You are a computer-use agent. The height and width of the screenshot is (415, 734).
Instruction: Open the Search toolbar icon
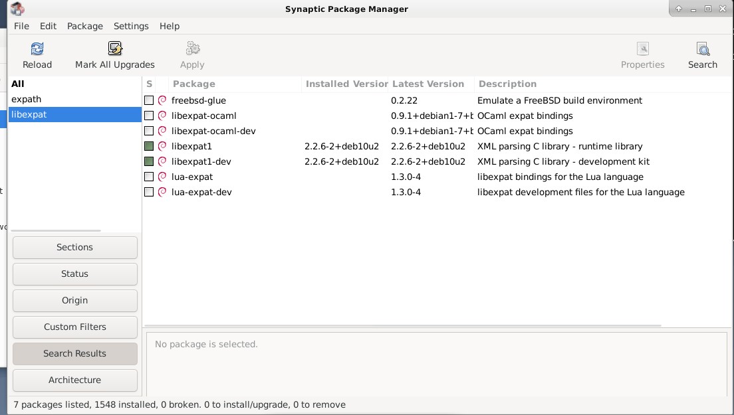(703, 48)
